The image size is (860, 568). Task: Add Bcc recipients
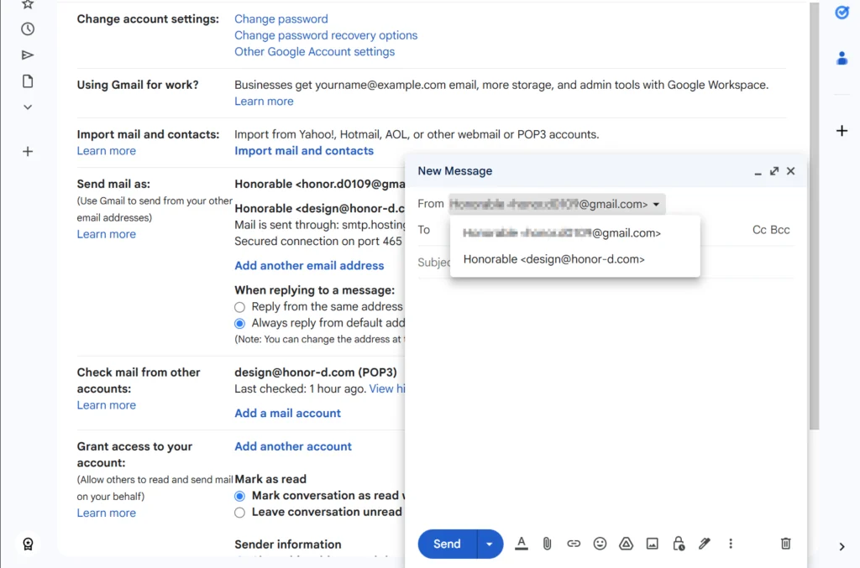point(780,230)
